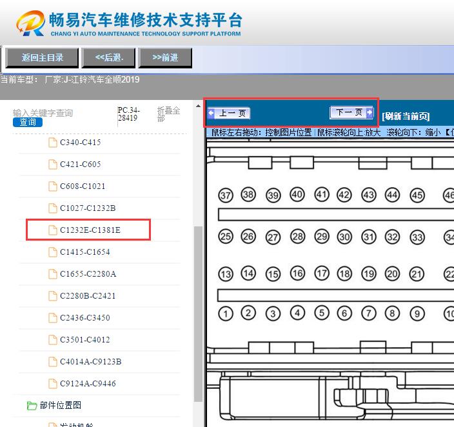Click connector pin 1 in diagram
This screenshot has height=427, width=454.
pos(226,314)
